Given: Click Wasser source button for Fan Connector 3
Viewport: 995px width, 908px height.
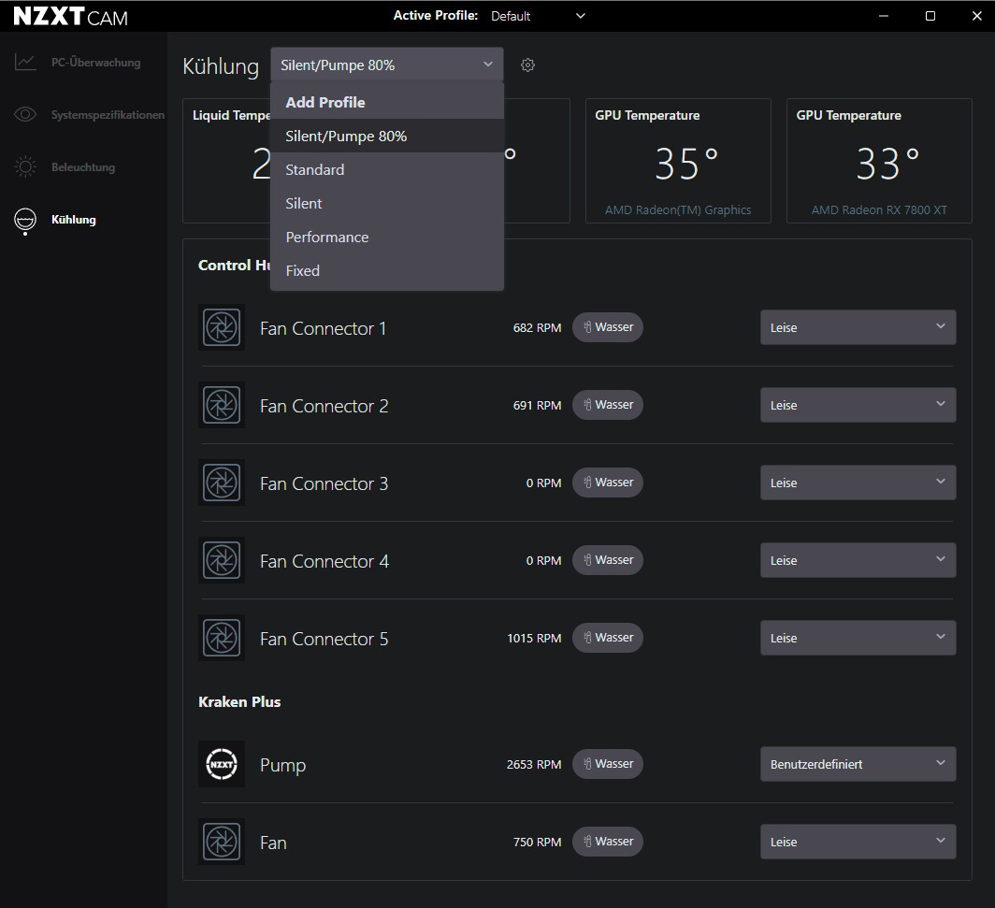Looking at the screenshot, I should pos(608,483).
